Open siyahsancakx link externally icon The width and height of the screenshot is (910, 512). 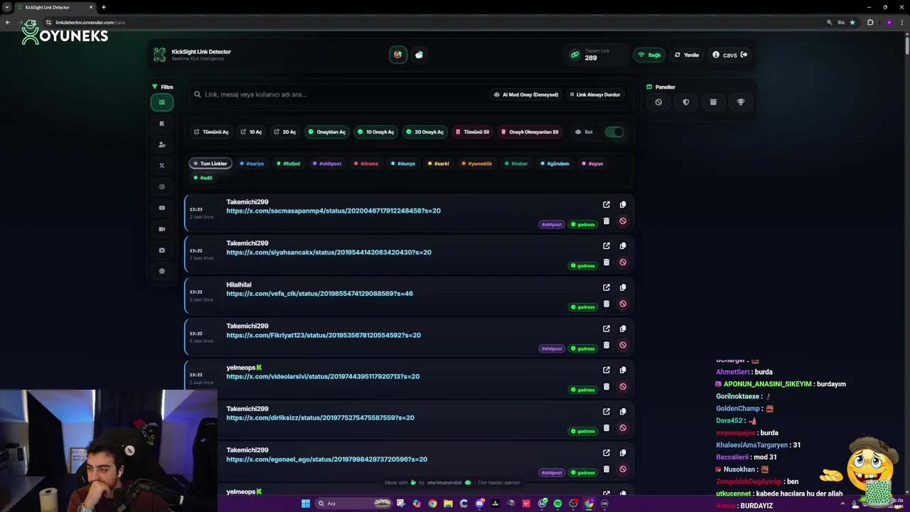tap(606, 246)
